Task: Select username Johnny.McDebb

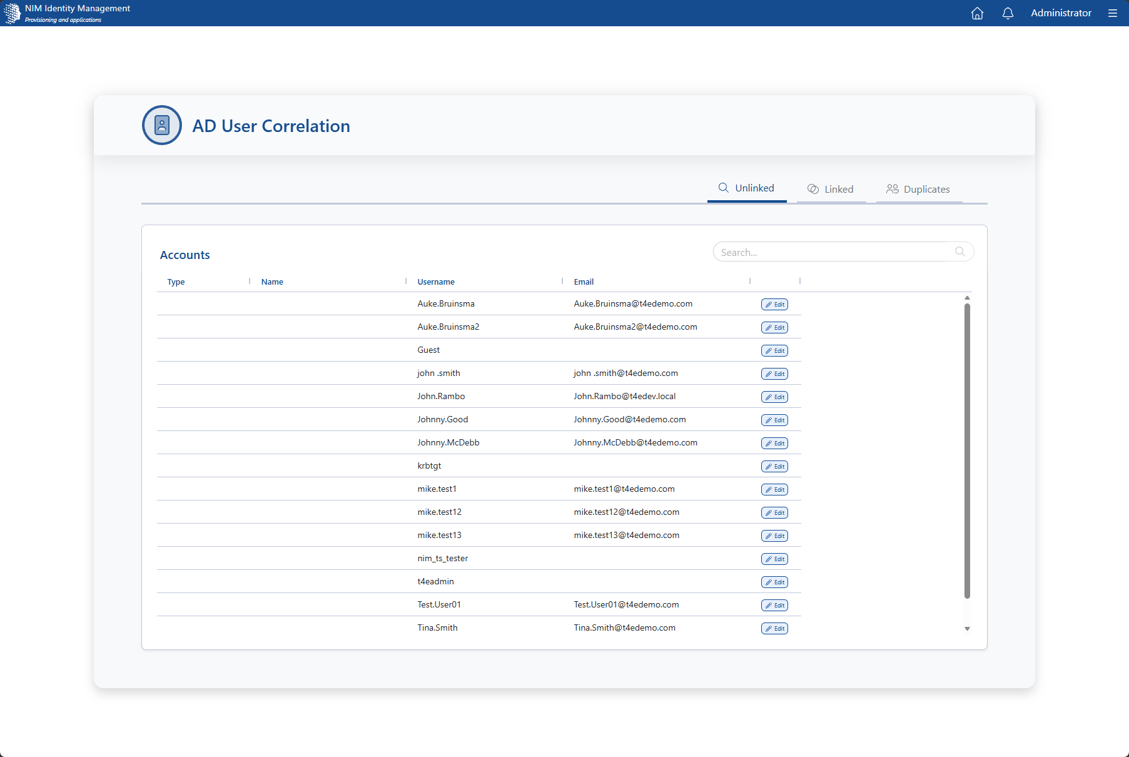Action: pyautogui.click(x=448, y=442)
